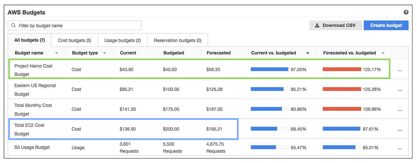Switch to Cost budgets (5) tab
This screenshot has width=417, height=163.
point(75,40)
